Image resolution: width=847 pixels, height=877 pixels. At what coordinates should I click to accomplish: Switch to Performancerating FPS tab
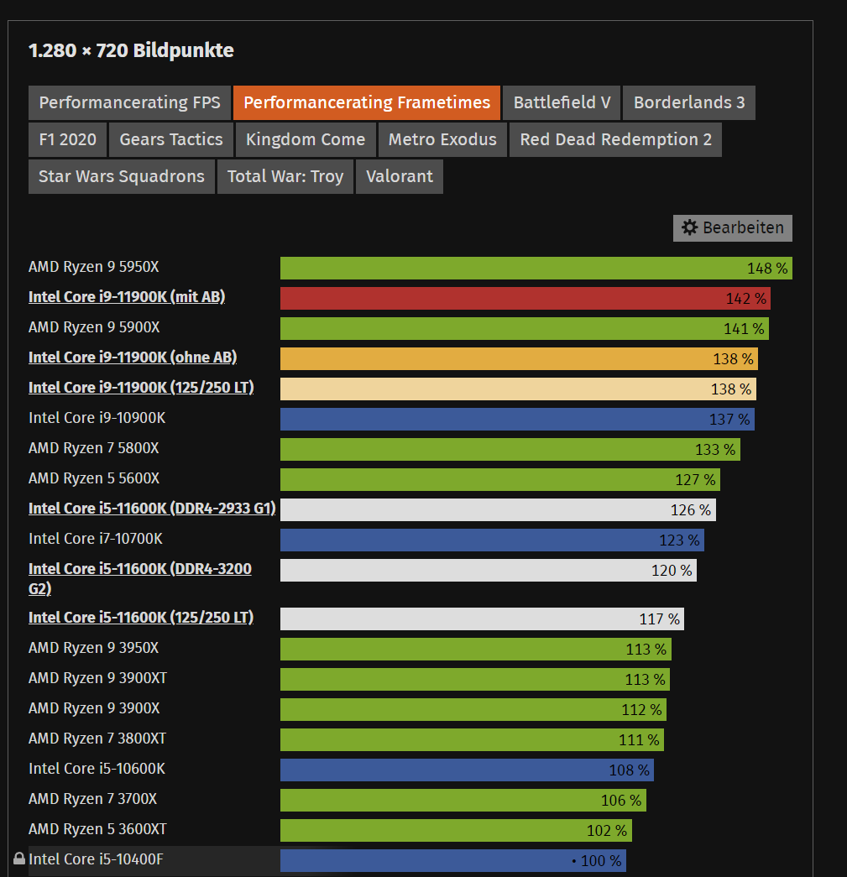coord(129,102)
